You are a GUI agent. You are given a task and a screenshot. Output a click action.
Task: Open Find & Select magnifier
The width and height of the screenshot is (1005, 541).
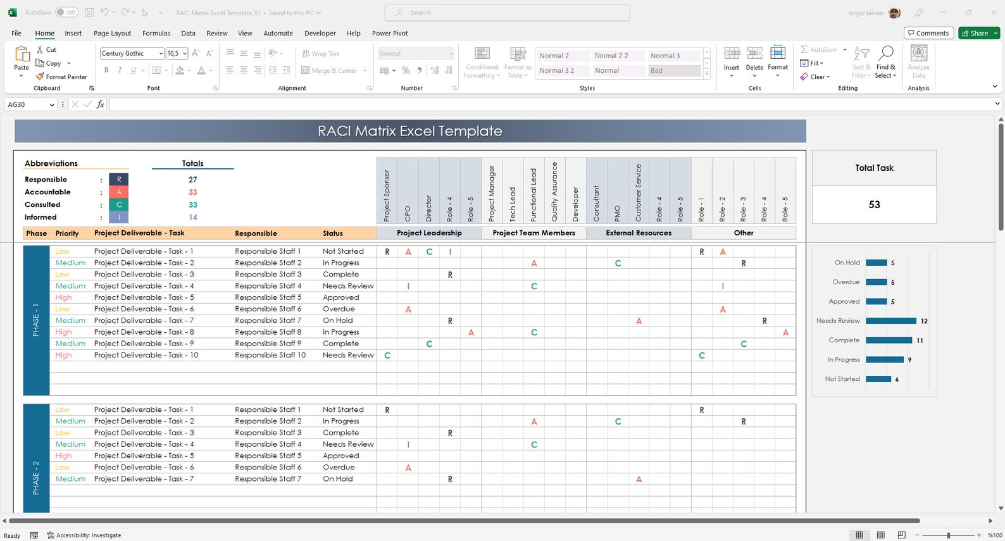tap(885, 62)
